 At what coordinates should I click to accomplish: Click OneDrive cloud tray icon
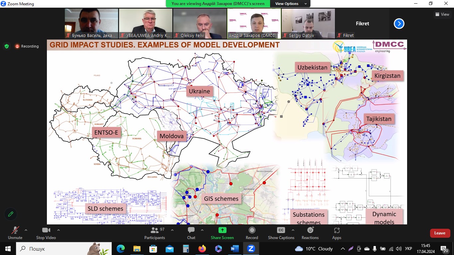coord(367,249)
